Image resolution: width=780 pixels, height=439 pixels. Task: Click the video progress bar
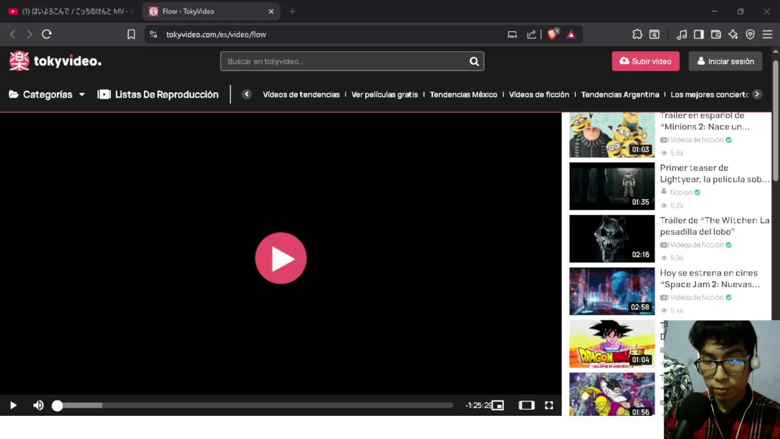(255, 405)
